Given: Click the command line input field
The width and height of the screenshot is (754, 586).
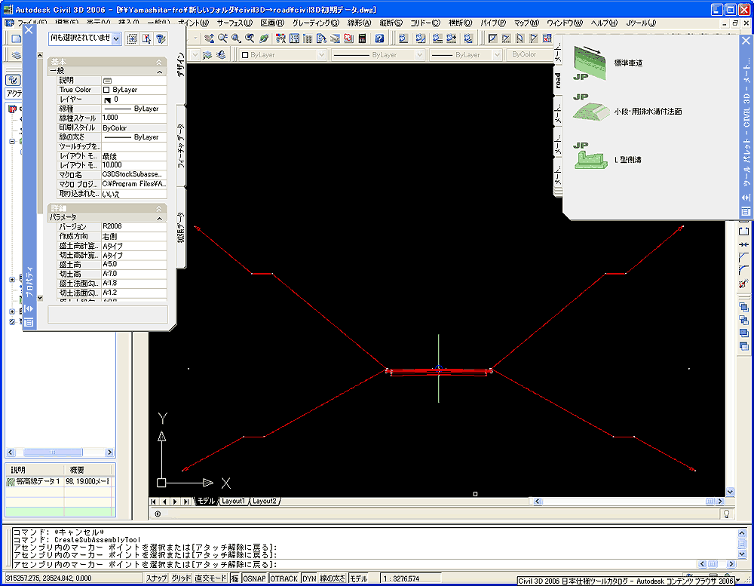Looking at the screenshot, I should 354,564.
